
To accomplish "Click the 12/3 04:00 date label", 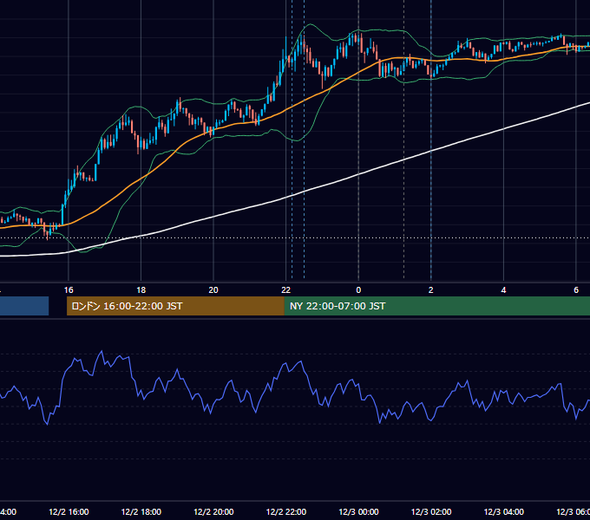I will point(503,511).
